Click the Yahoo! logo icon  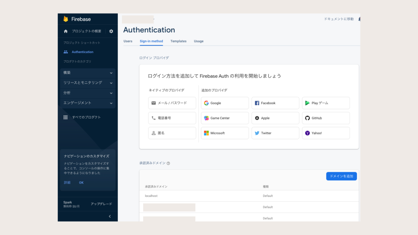point(307,133)
